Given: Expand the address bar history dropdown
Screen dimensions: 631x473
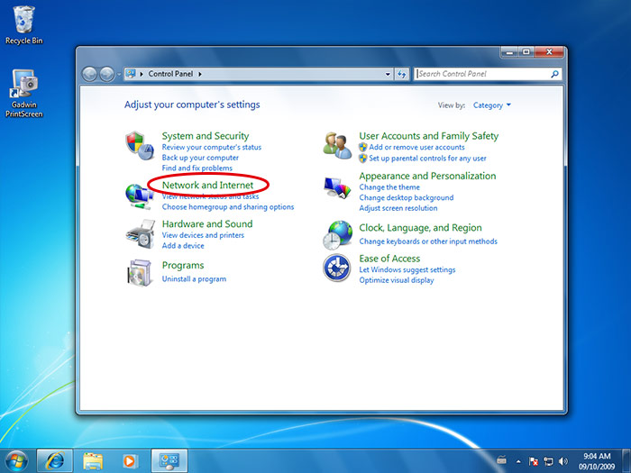Looking at the screenshot, I should pyautogui.click(x=388, y=74).
